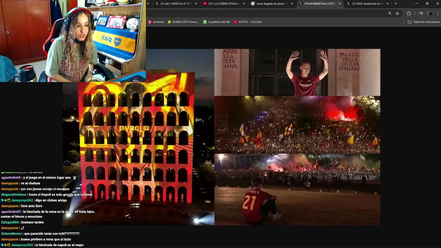Screen dimensions: 441x248
Task: Open the 'ANTOin - YouTube' bookmark
Action: click(247, 22)
